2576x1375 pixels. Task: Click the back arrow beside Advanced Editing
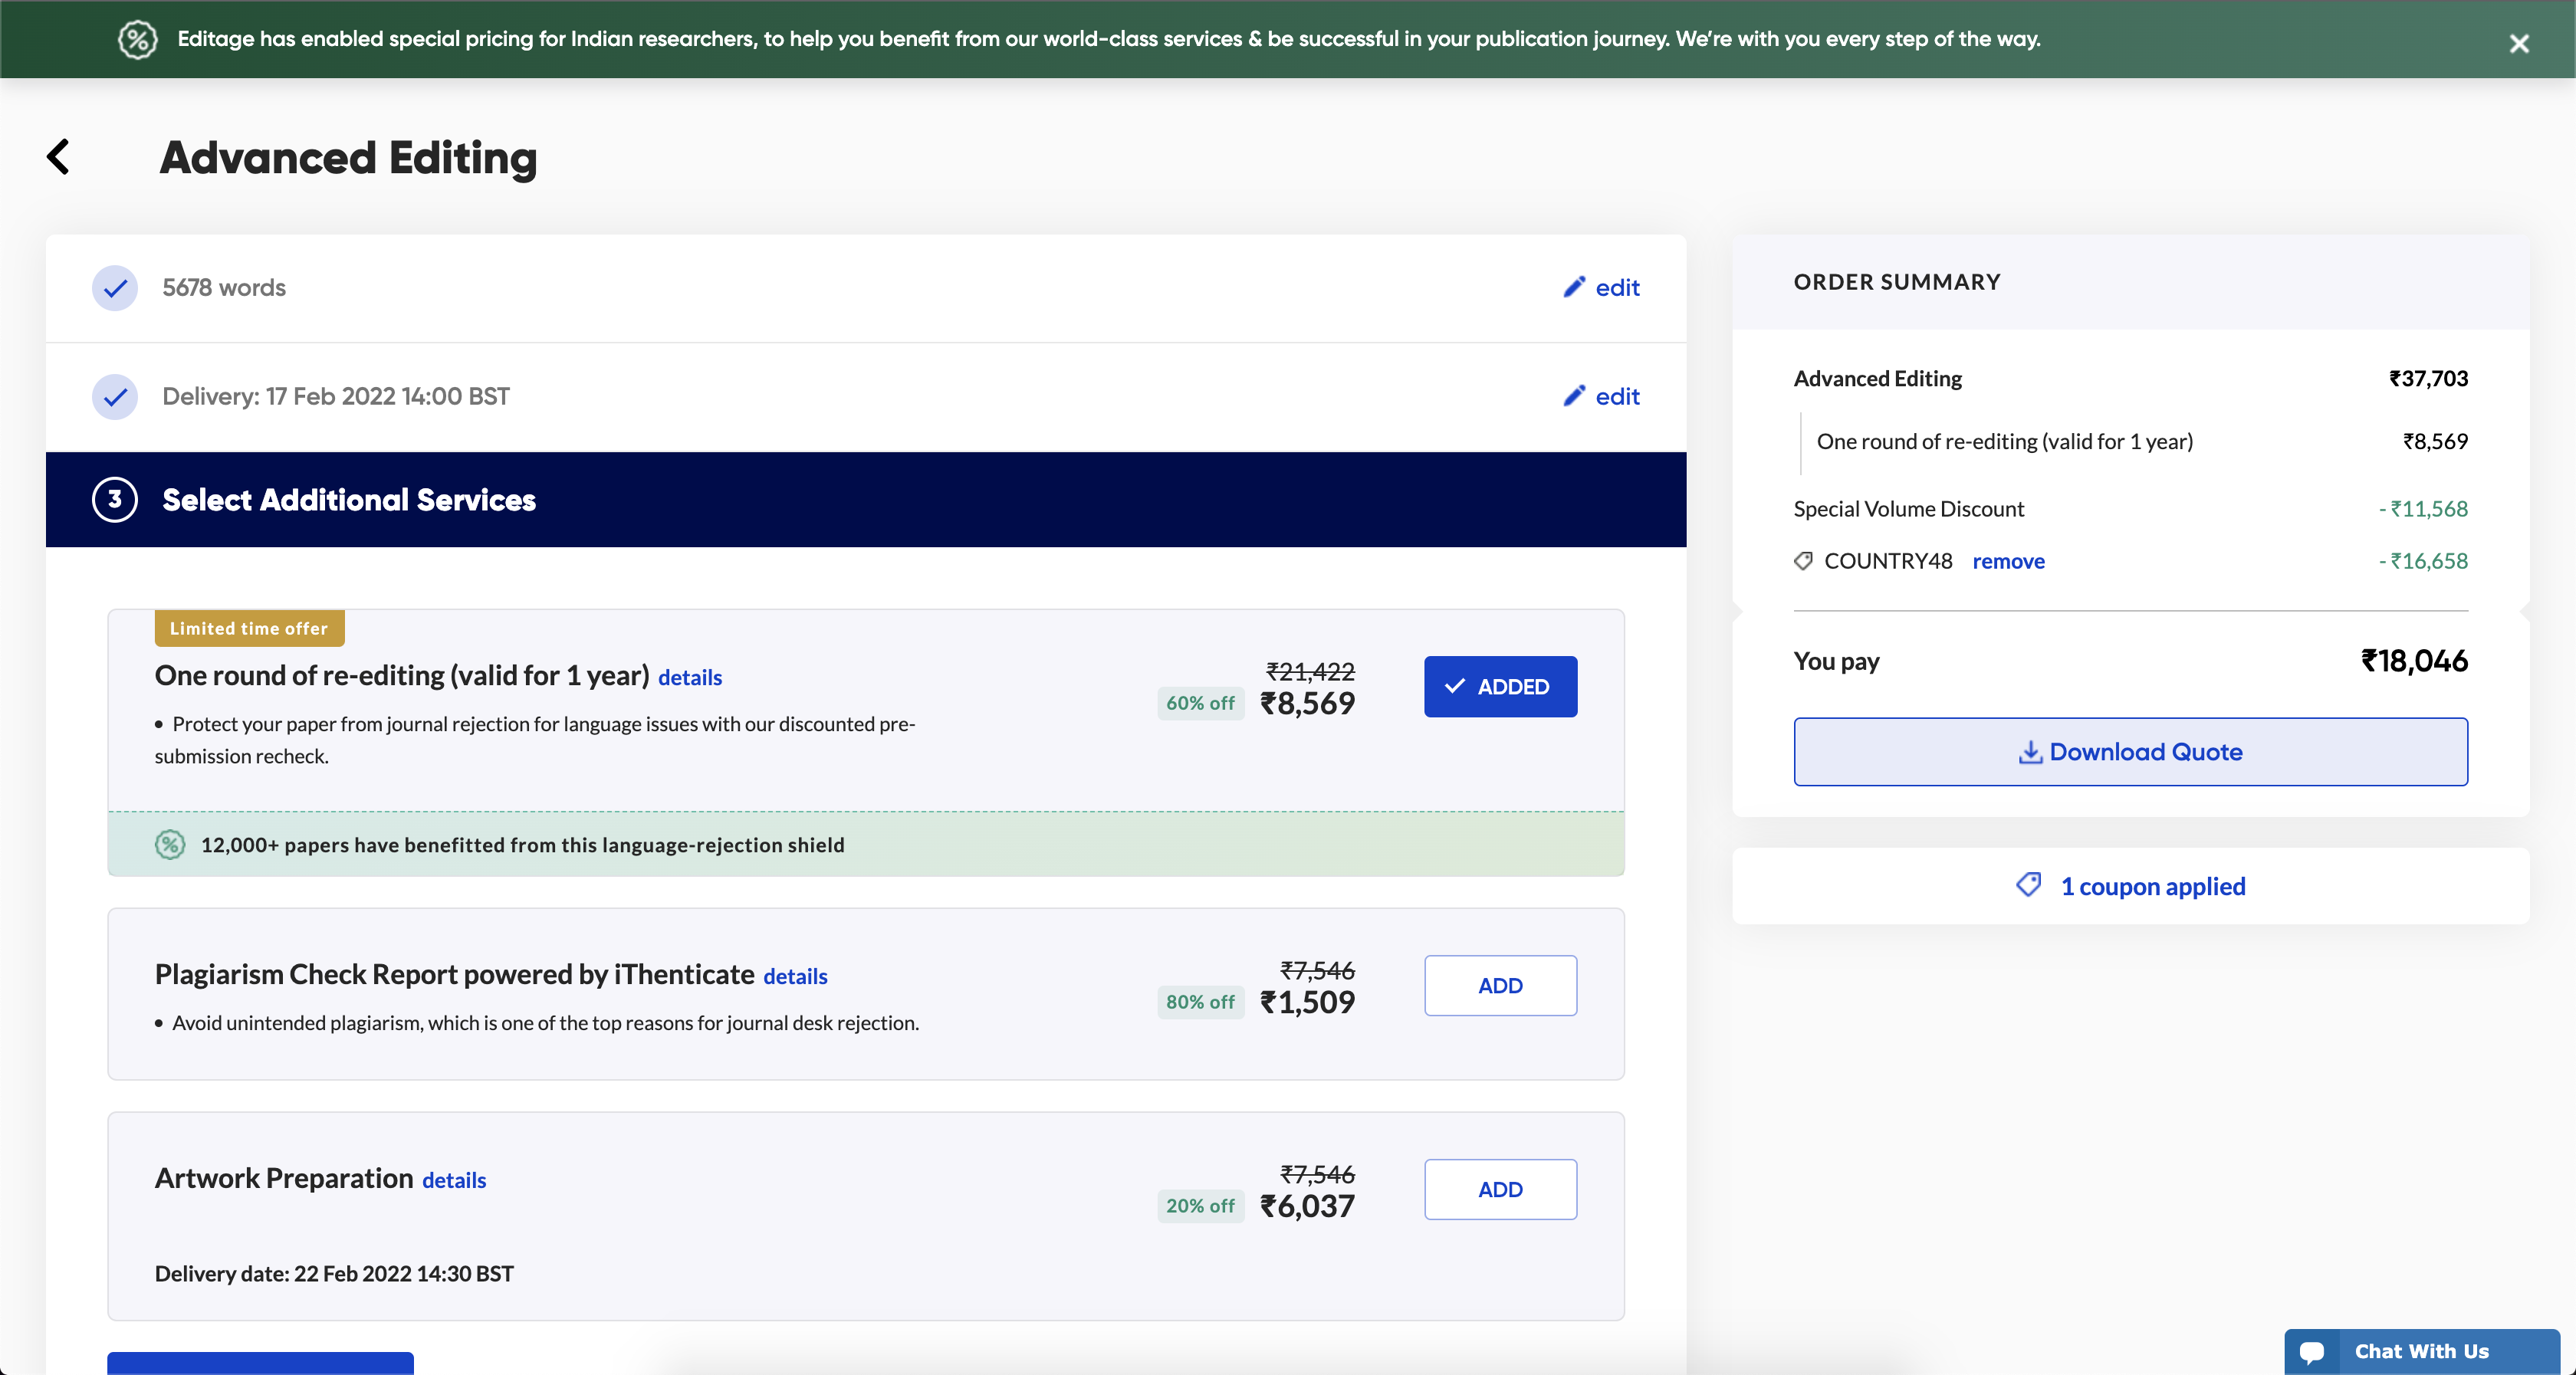(59, 157)
